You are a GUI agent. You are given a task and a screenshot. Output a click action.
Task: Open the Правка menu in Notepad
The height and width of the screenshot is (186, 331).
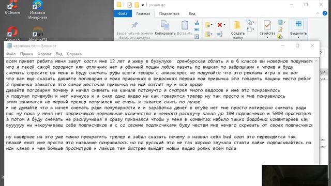point(26,54)
